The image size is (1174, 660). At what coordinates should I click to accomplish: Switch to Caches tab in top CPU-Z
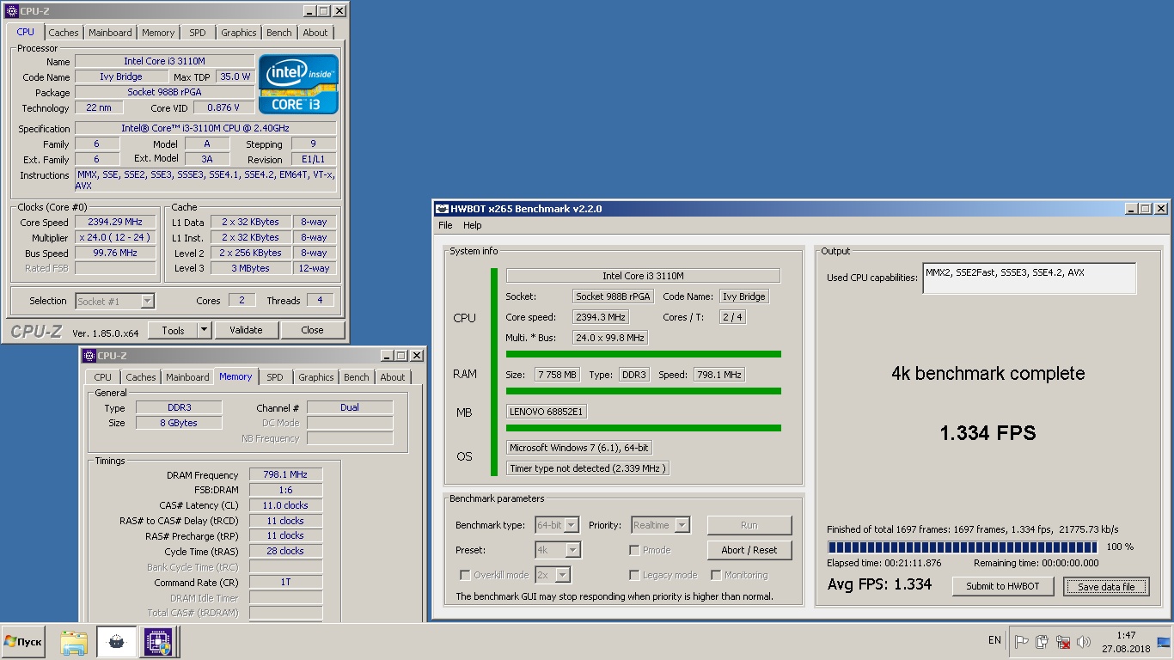pyautogui.click(x=64, y=33)
